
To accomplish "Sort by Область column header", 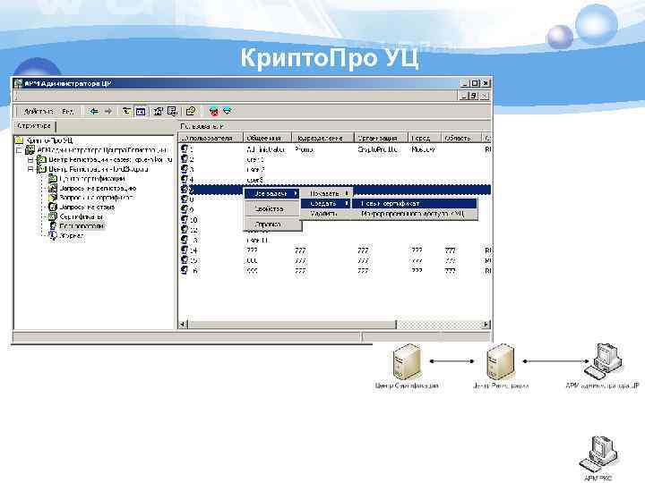I will (x=461, y=138).
